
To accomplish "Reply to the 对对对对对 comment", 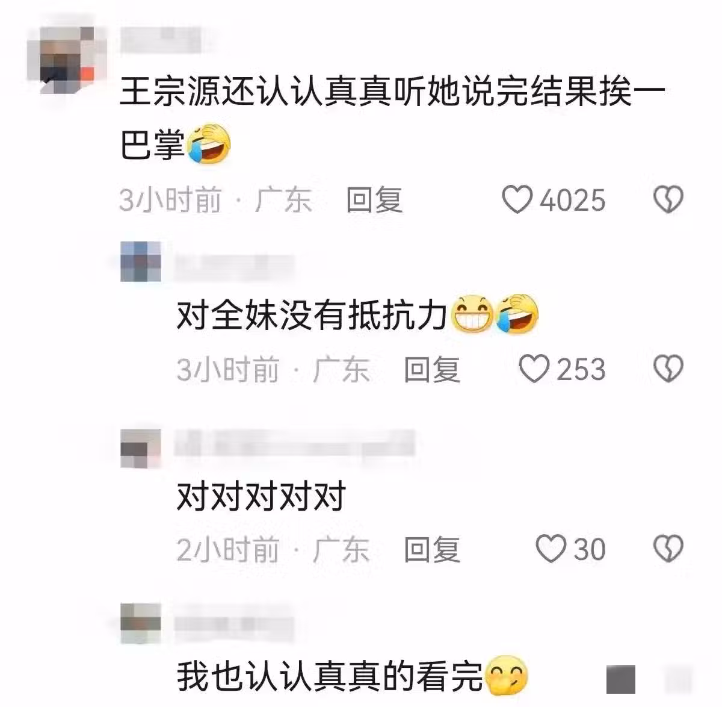I will (431, 549).
